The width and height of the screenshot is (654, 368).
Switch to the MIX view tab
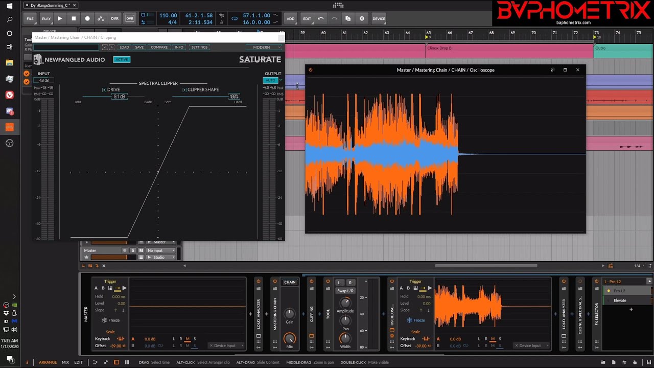pos(65,362)
